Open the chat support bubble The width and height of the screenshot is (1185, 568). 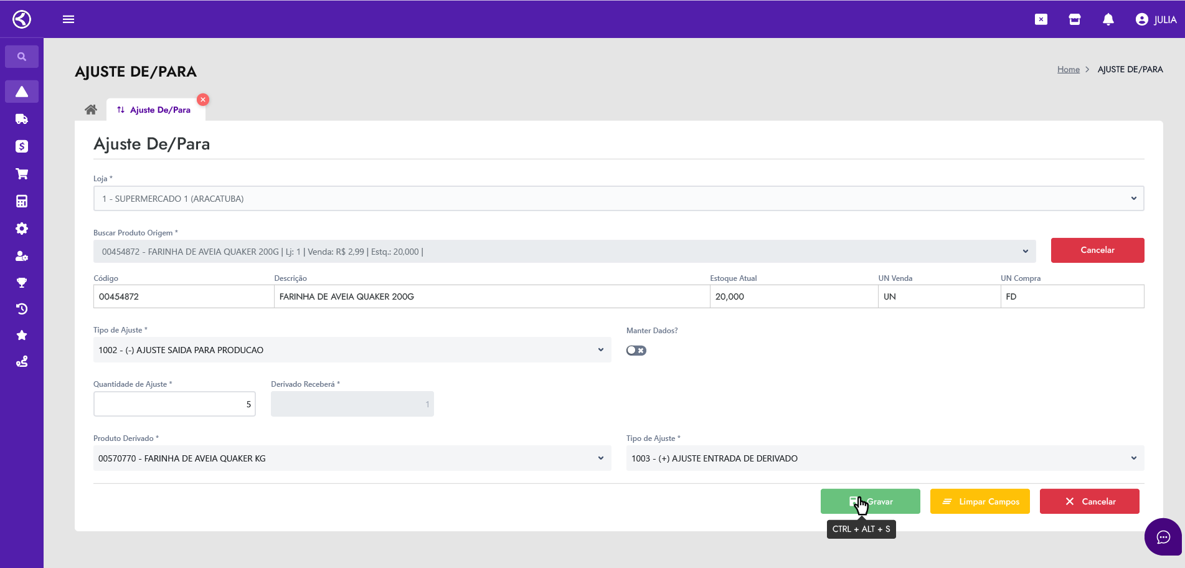[1163, 537]
